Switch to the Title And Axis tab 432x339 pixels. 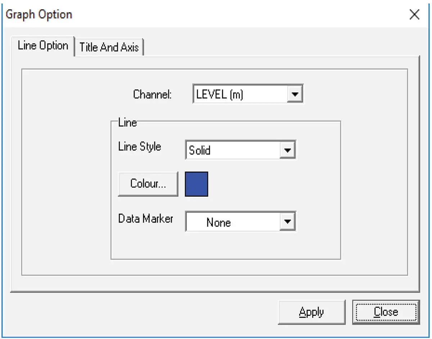tap(109, 47)
